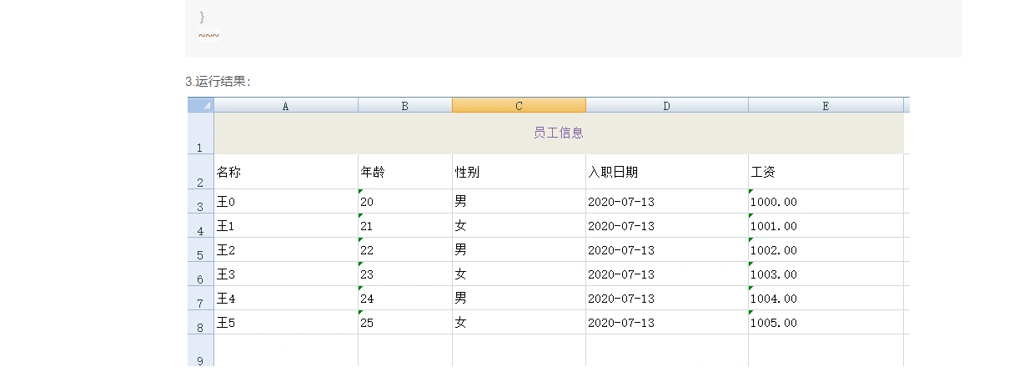Select row 6 header
The height and width of the screenshot is (377, 1014).
tap(201, 274)
